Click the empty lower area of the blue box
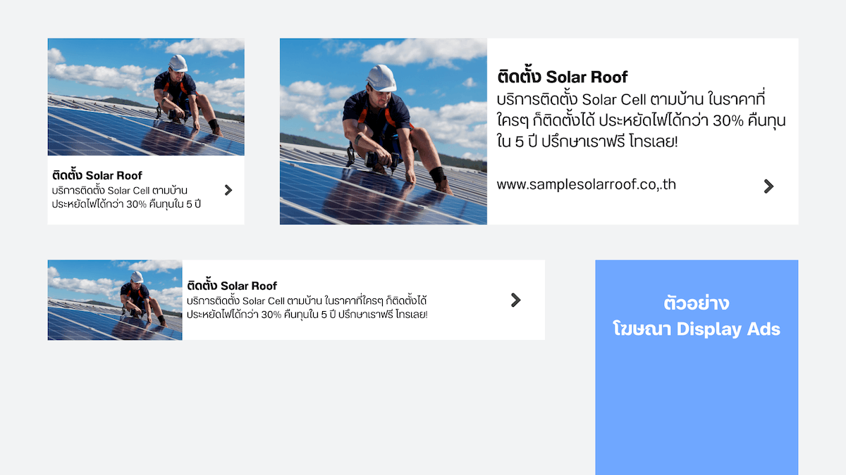The image size is (846, 475). 697,415
